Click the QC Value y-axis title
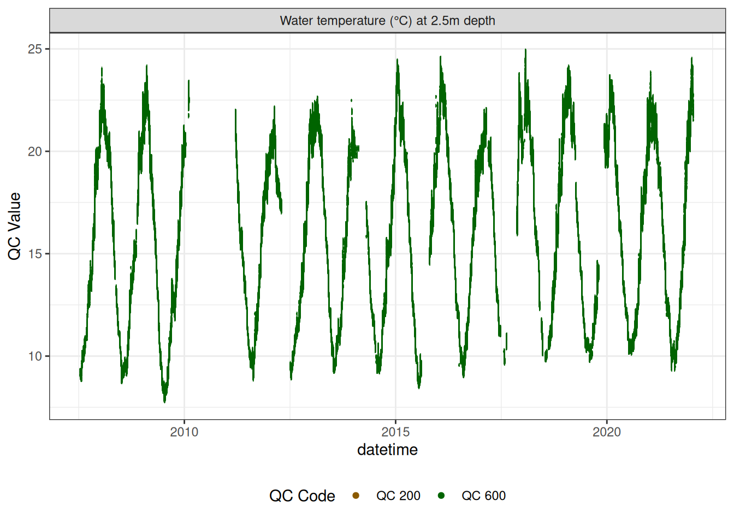Image resolution: width=734 pixels, height=524 pixels. (15, 226)
